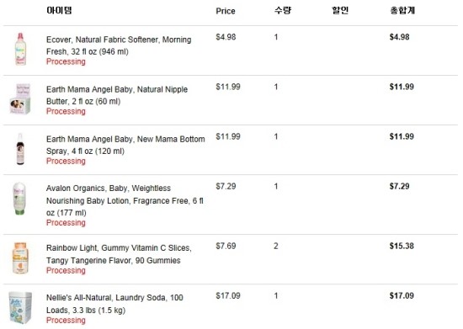
Task: Click the $15.38 total for Rainbow Light
Action: (402, 246)
